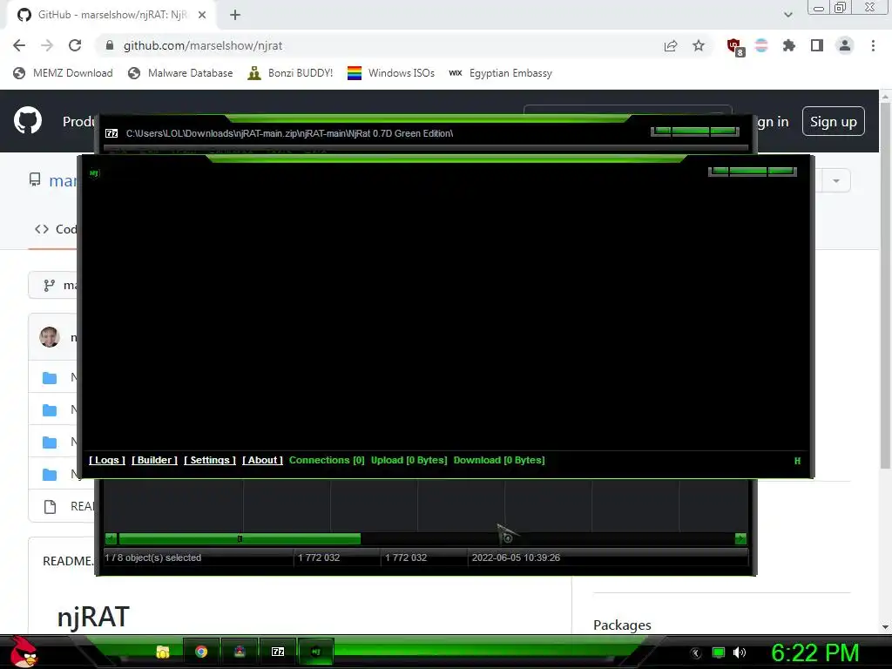Open uBlock Origin extension icon
The width and height of the screenshot is (892, 669).
coord(734,47)
